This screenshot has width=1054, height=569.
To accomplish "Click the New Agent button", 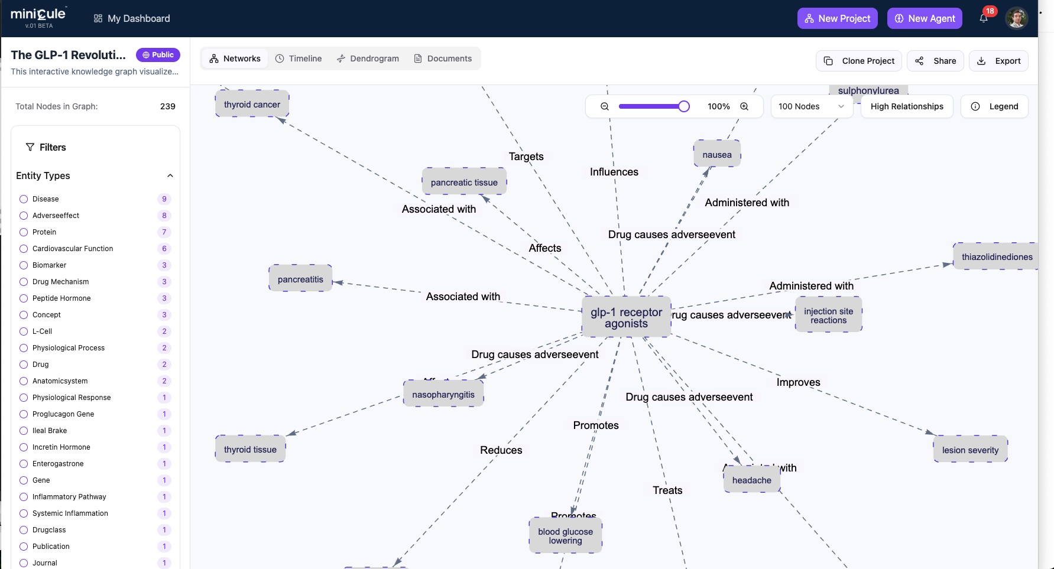I will pos(925,18).
